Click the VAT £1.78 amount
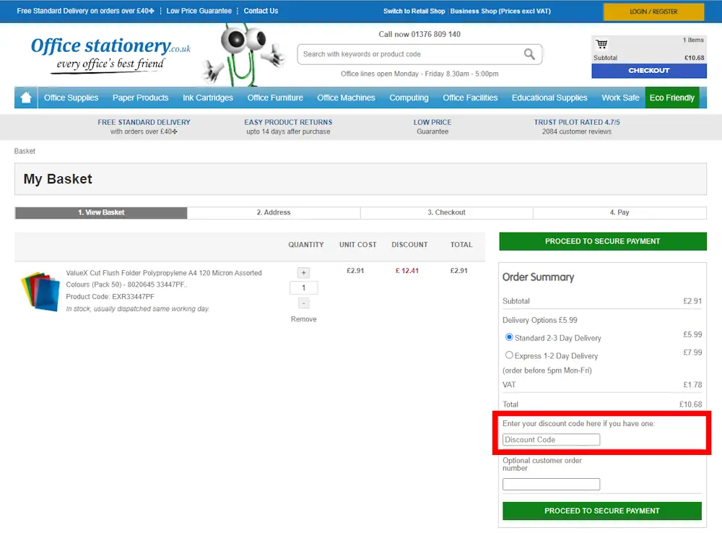Viewport: 722px width, 533px height. point(692,385)
